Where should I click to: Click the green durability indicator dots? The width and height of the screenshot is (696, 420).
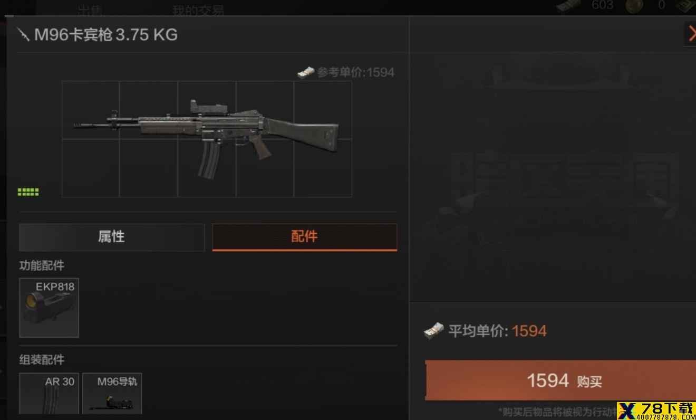click(28, 192)
